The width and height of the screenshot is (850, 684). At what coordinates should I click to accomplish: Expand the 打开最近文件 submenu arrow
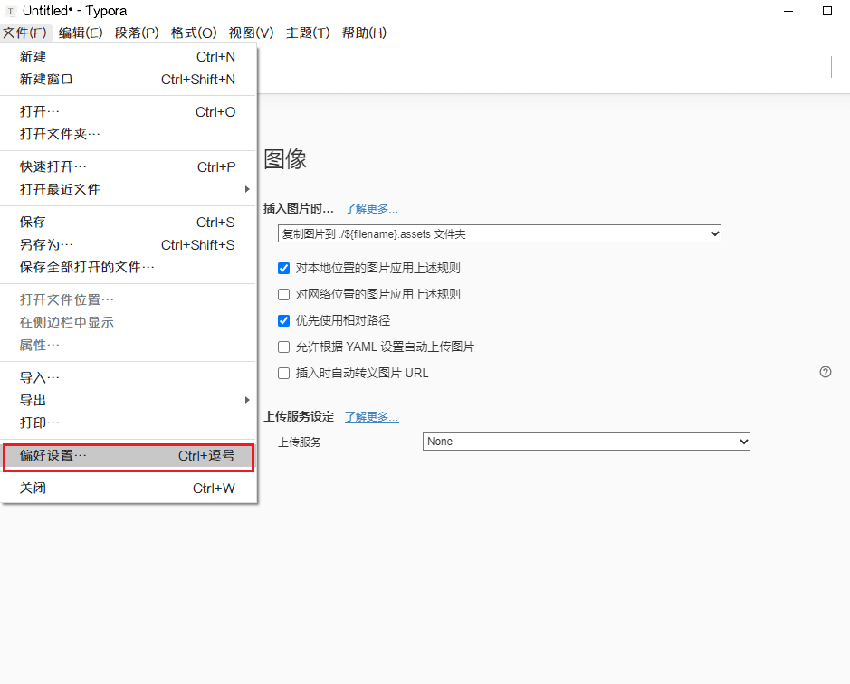pos(246,189)
